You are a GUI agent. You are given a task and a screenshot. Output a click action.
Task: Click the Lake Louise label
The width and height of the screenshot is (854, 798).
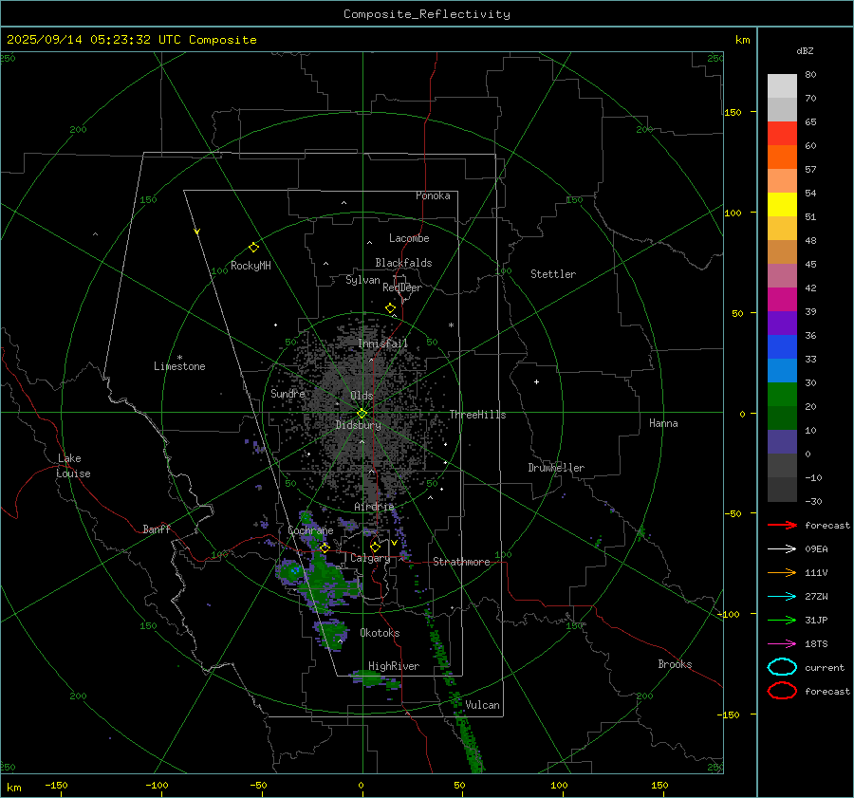point(73,466)
